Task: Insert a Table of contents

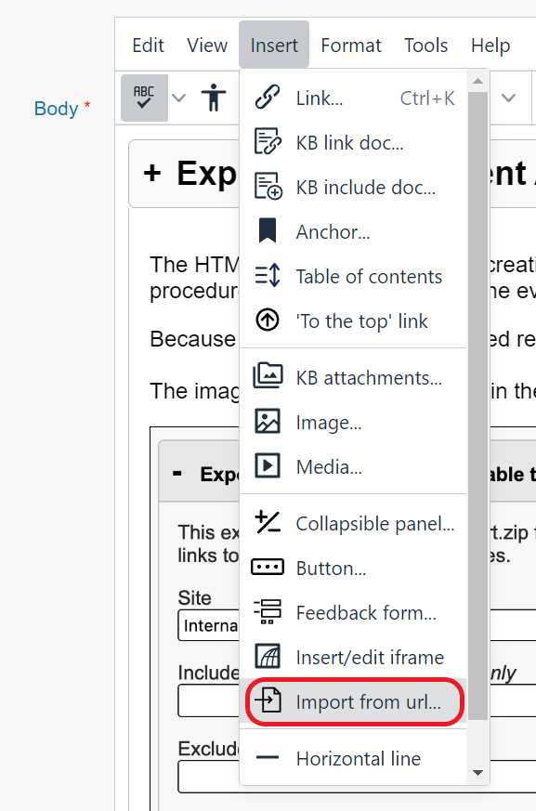Action: point(353,276)
